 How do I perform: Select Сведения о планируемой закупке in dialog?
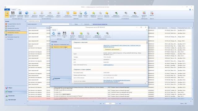[x=61, y=44]
